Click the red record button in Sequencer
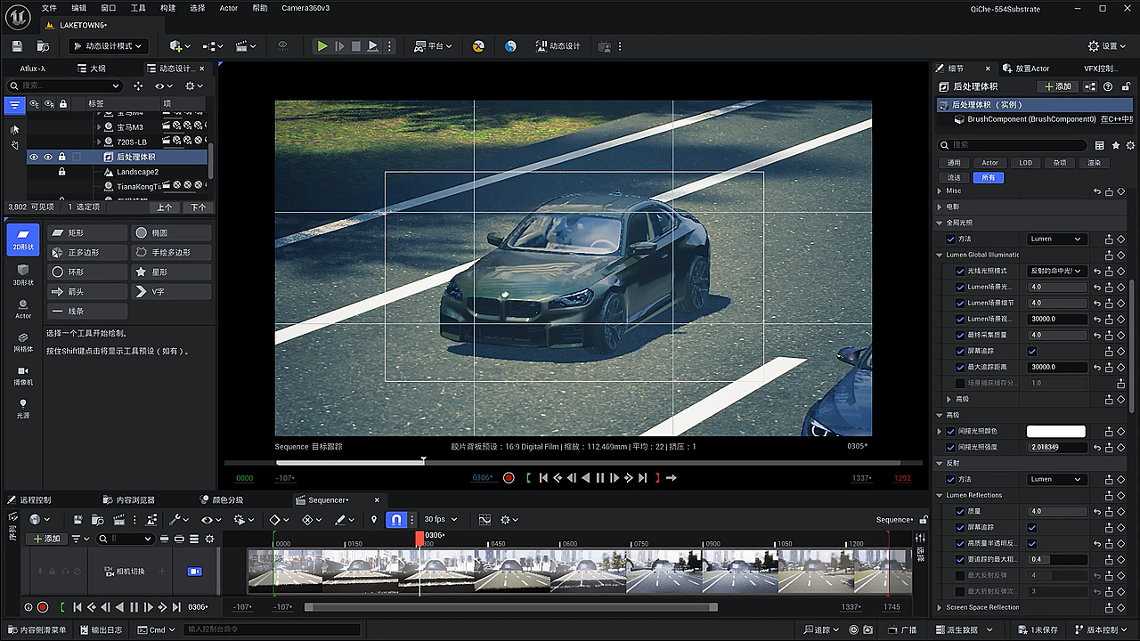 [x=42, y=607]
